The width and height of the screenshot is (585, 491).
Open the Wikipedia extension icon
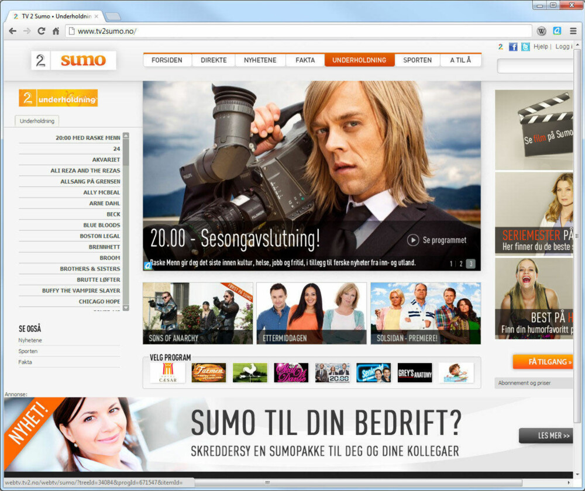pyautogui.click(x=541, y=32)
